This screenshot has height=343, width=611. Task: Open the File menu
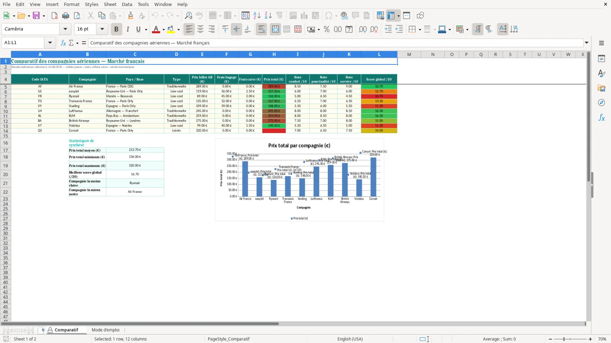6,4
